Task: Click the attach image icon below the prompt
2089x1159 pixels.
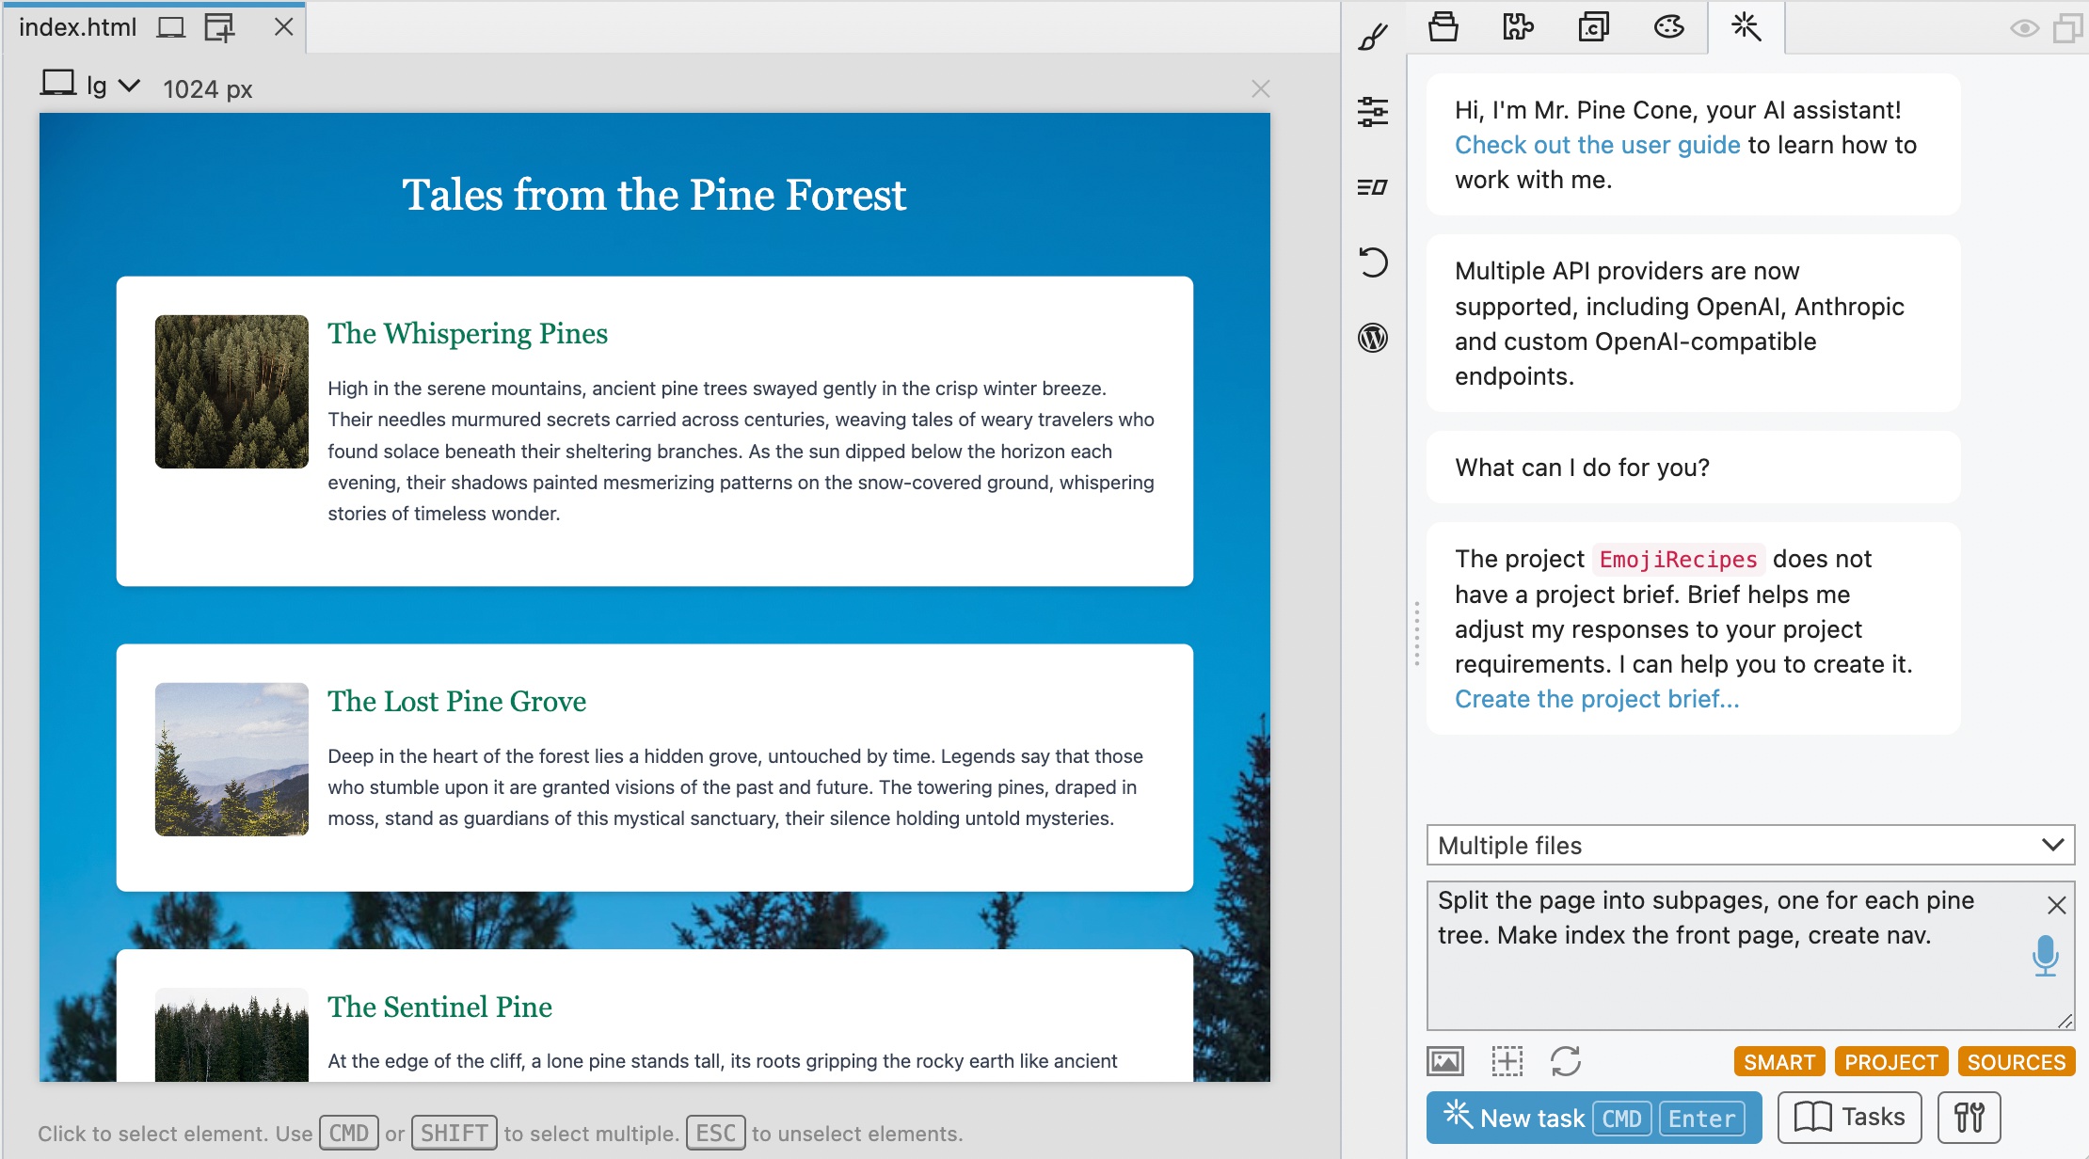Action: point(1445,1061)
